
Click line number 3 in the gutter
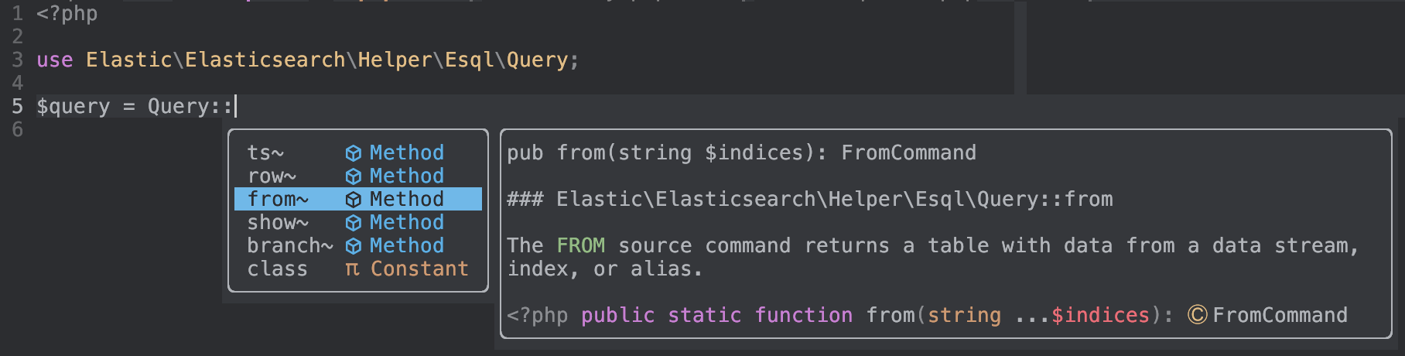pos(17,60)
